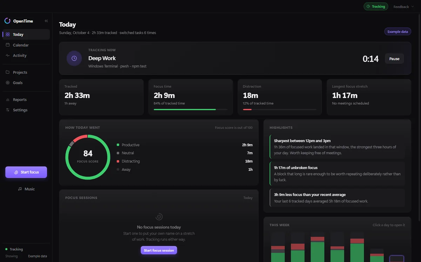Image resolution: width=421 pixels, height=262 pixels.
Task: Click the OpenTime logo icon
Action: pyautogui.click(x=7, y=21)
